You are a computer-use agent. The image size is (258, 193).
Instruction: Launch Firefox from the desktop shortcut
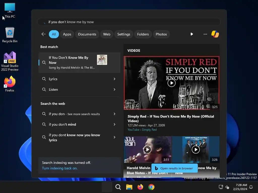click(10, 84)
